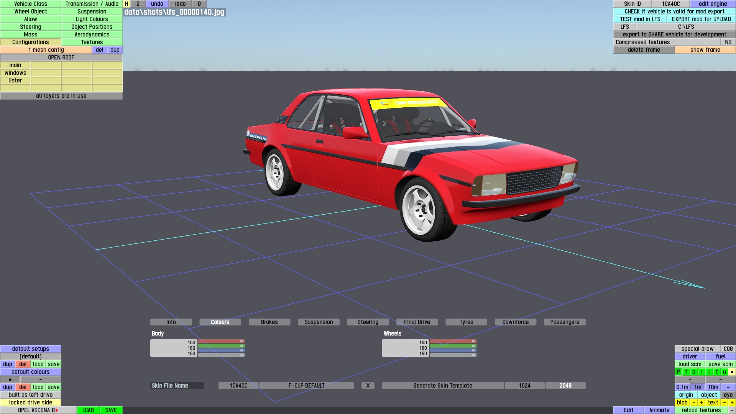Open the 1 mesh config selector

pyautogui.click(x=46, y=50)
